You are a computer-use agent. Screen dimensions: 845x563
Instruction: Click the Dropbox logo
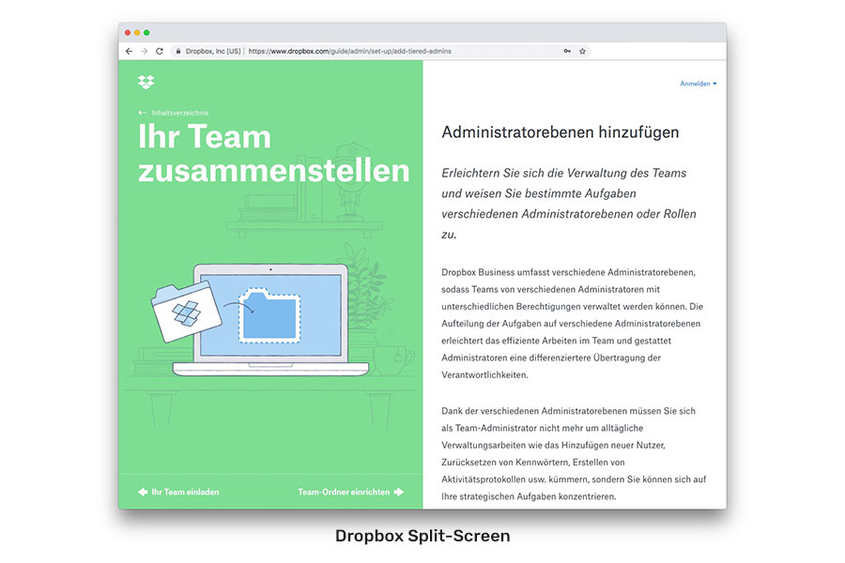click(x=146, y=82)
